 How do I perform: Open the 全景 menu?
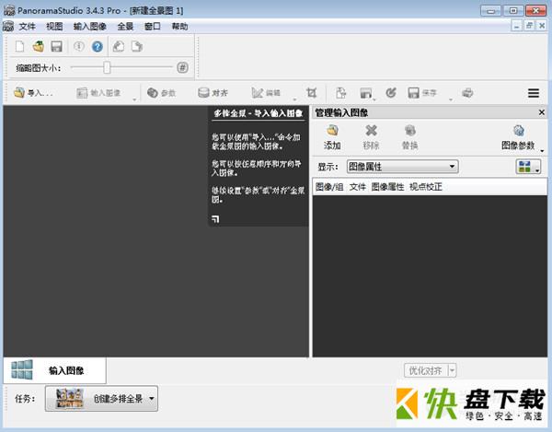pos(125,27)
